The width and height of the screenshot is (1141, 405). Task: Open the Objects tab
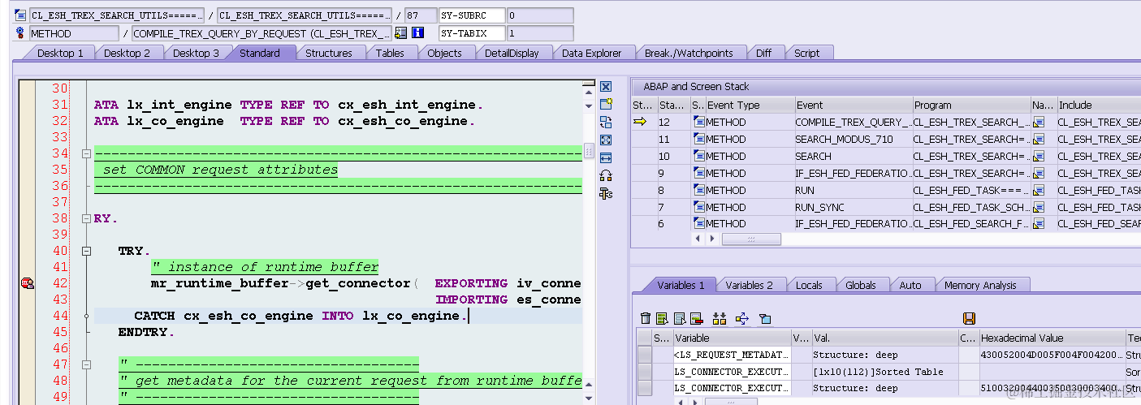(444, 53)
